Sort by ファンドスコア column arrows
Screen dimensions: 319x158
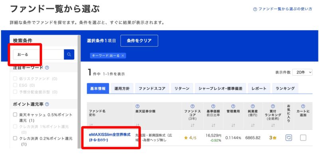pyautogui.click(x=193, y=125)
